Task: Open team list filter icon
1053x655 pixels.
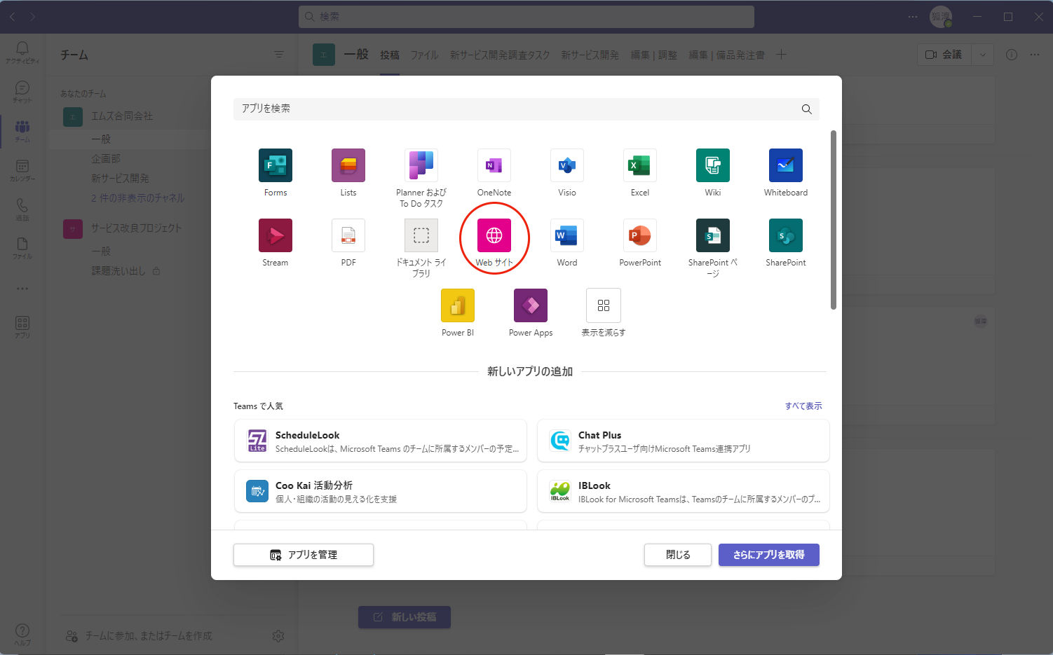Action: pos(279,55)
